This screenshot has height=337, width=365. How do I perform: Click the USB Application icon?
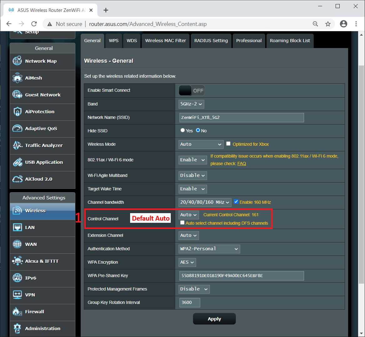point(17,162)
